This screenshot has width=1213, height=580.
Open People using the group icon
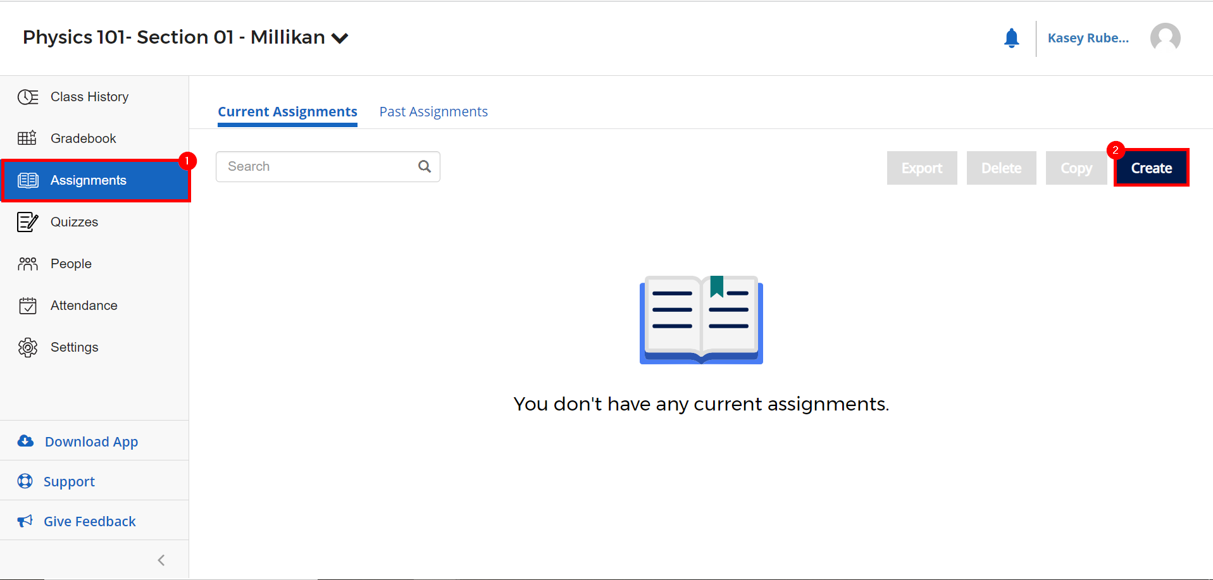tap(28, 263)
